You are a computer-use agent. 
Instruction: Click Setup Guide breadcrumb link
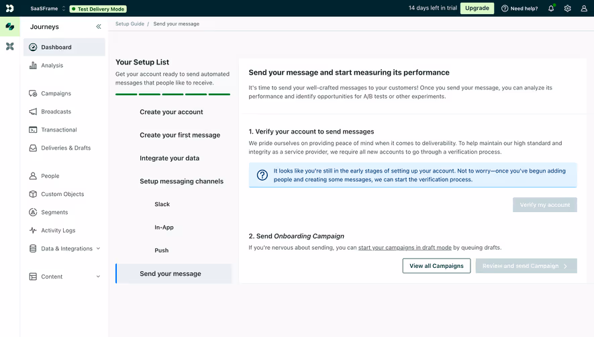click(x=130, y=23)
